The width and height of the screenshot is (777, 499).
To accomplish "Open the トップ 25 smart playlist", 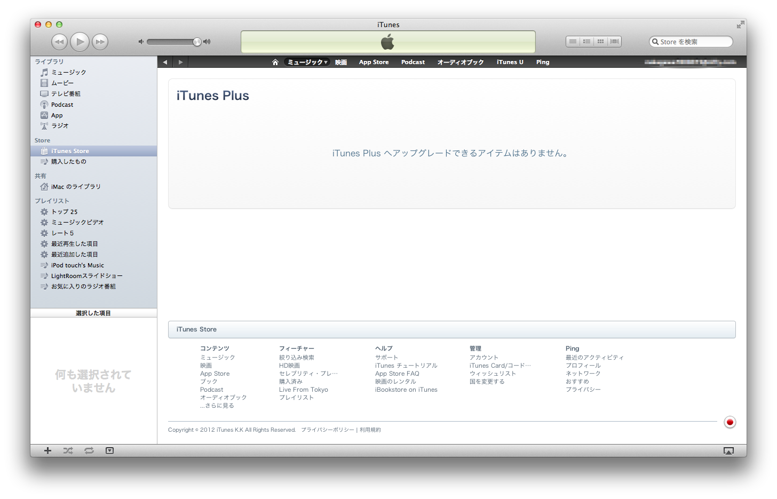I will pos(93,212).
